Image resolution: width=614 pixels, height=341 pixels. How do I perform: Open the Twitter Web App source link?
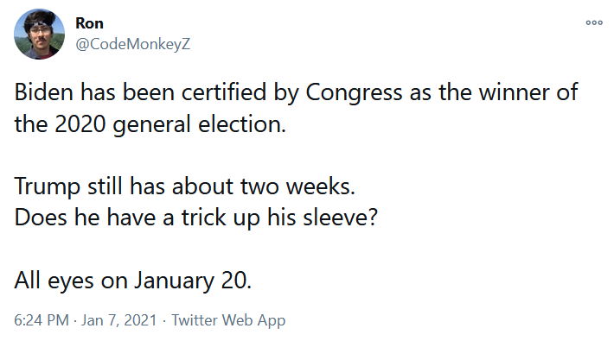228,320
